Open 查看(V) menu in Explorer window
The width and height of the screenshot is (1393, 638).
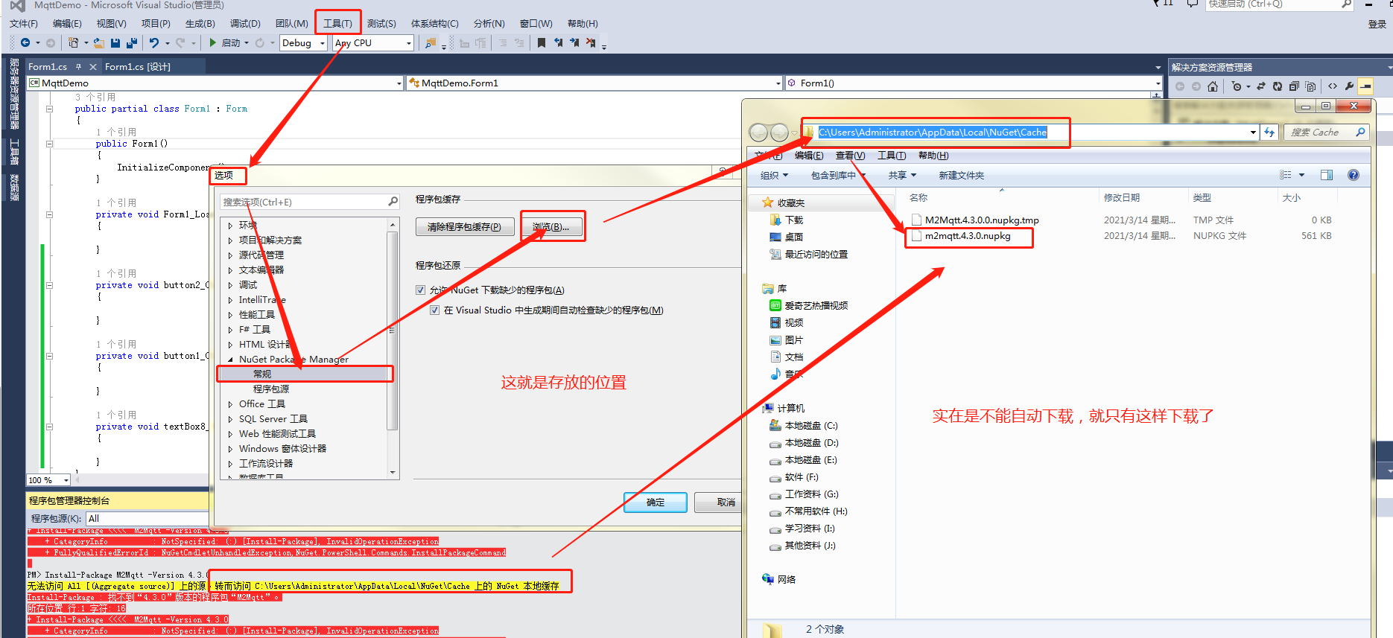tap(850, 156)
